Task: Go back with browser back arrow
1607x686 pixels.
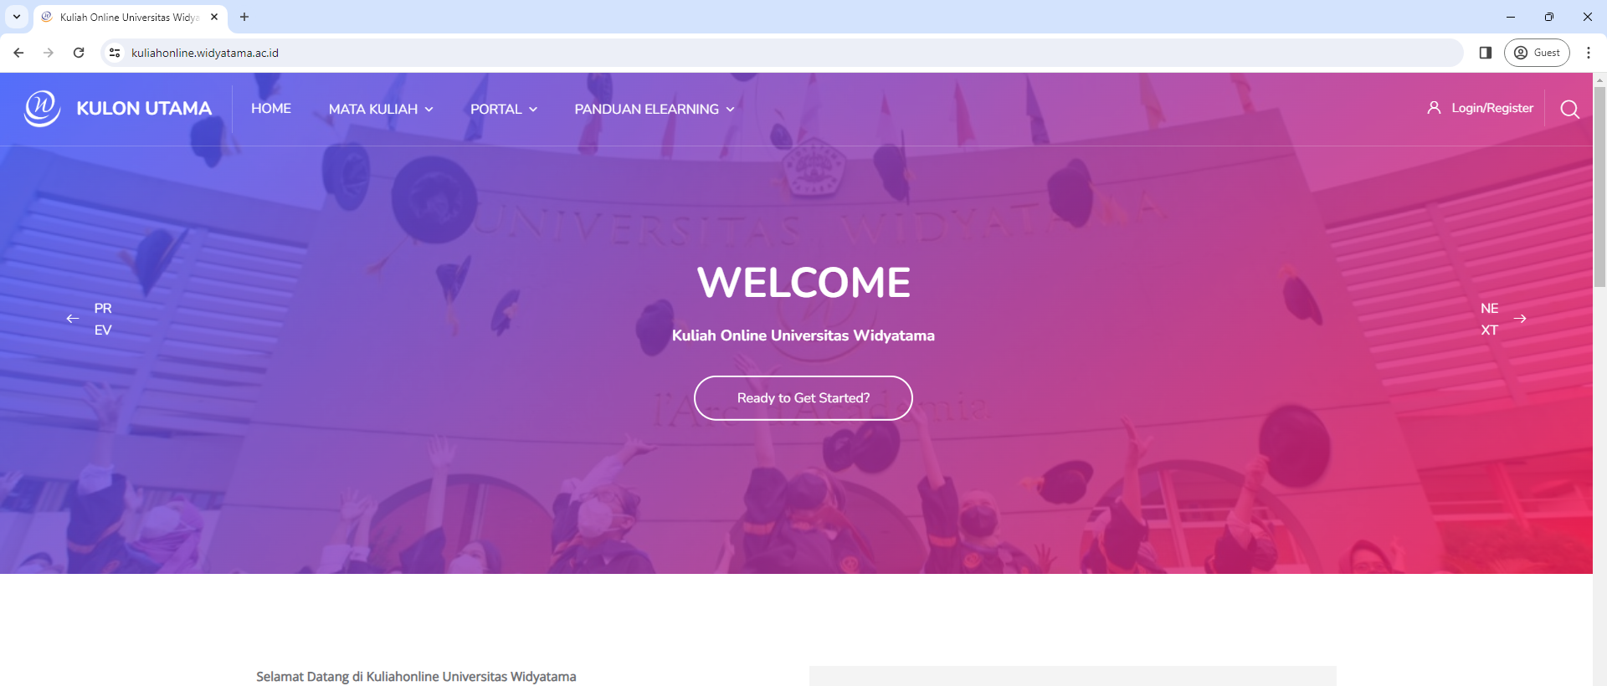Action: point(18,53)
